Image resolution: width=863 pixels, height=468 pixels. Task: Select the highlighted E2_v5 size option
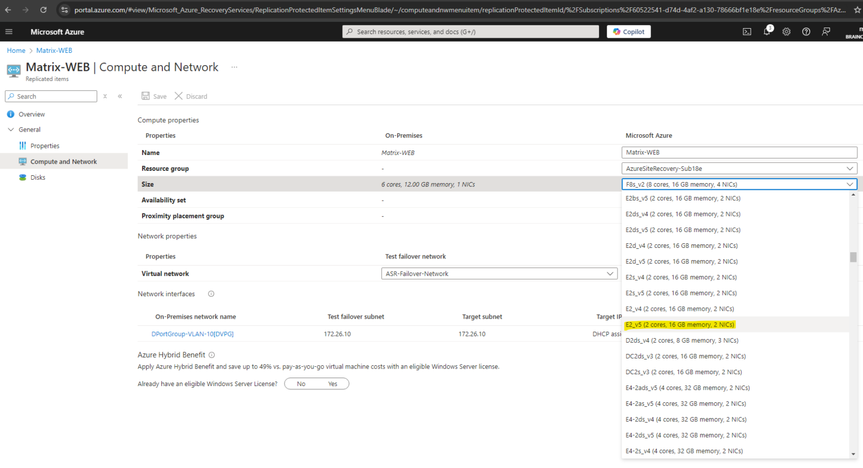point(679,324)
